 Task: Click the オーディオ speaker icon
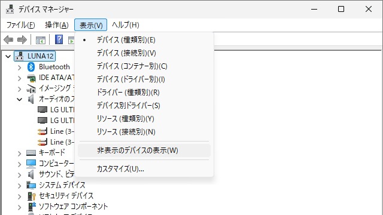click(31, 99)
